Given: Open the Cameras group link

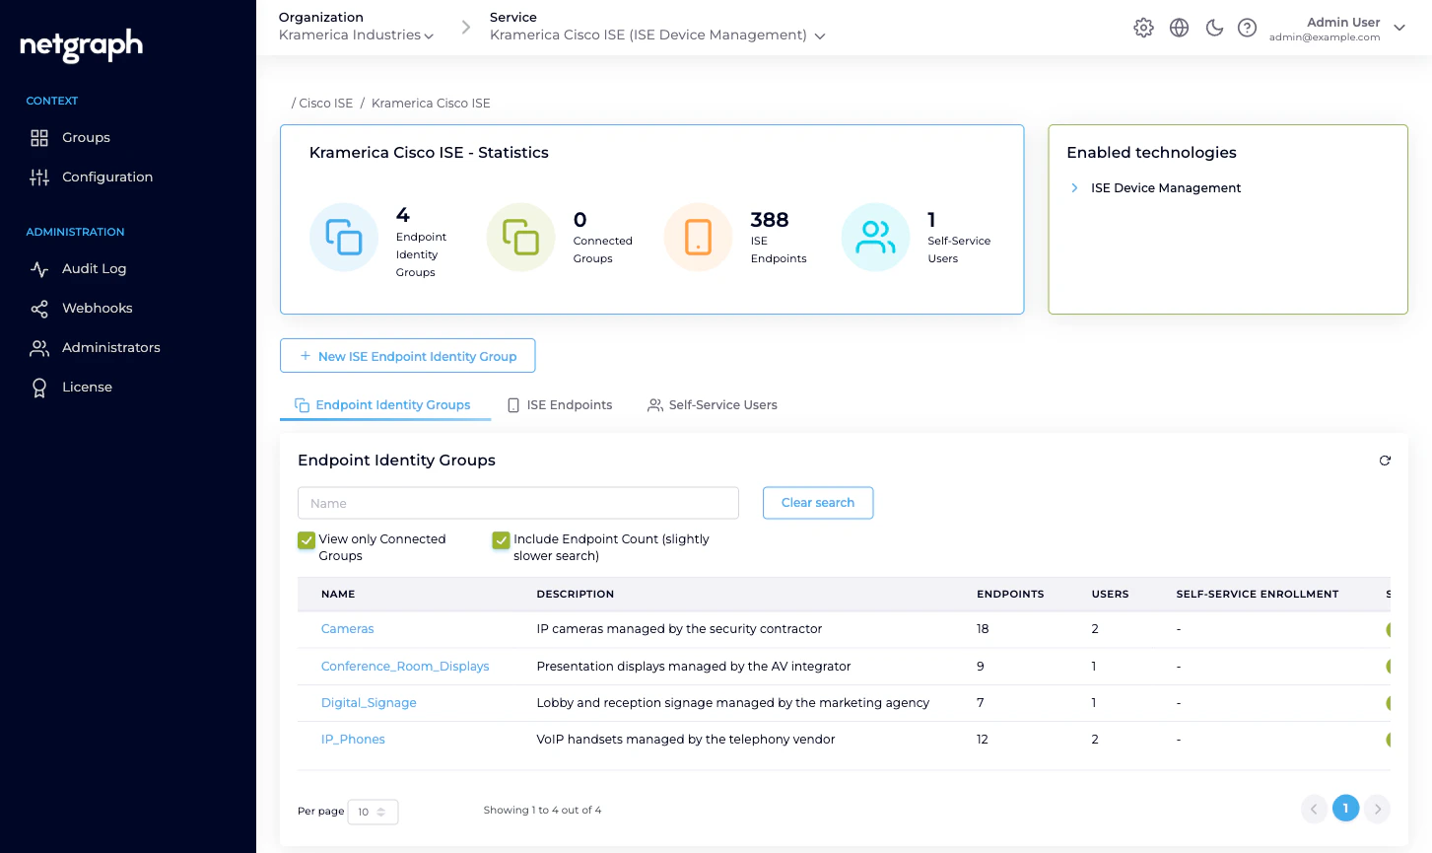Looking at the screenshot, I should [348, 629].
